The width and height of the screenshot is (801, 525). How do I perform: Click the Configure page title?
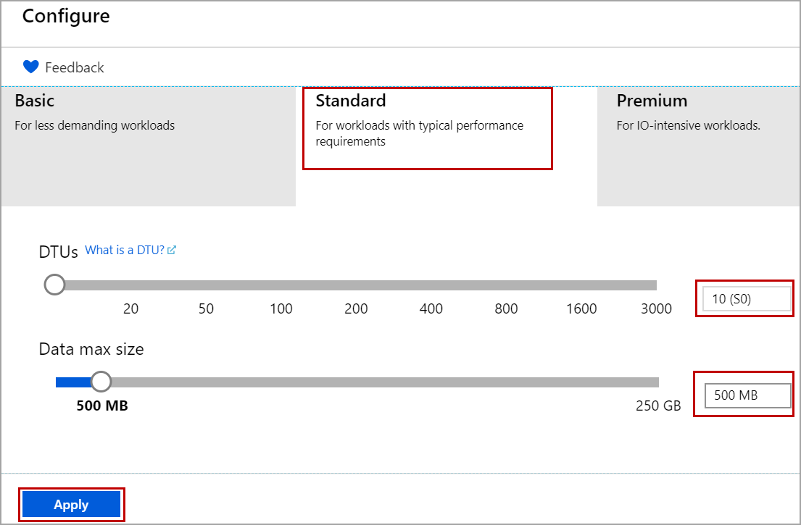66,16
